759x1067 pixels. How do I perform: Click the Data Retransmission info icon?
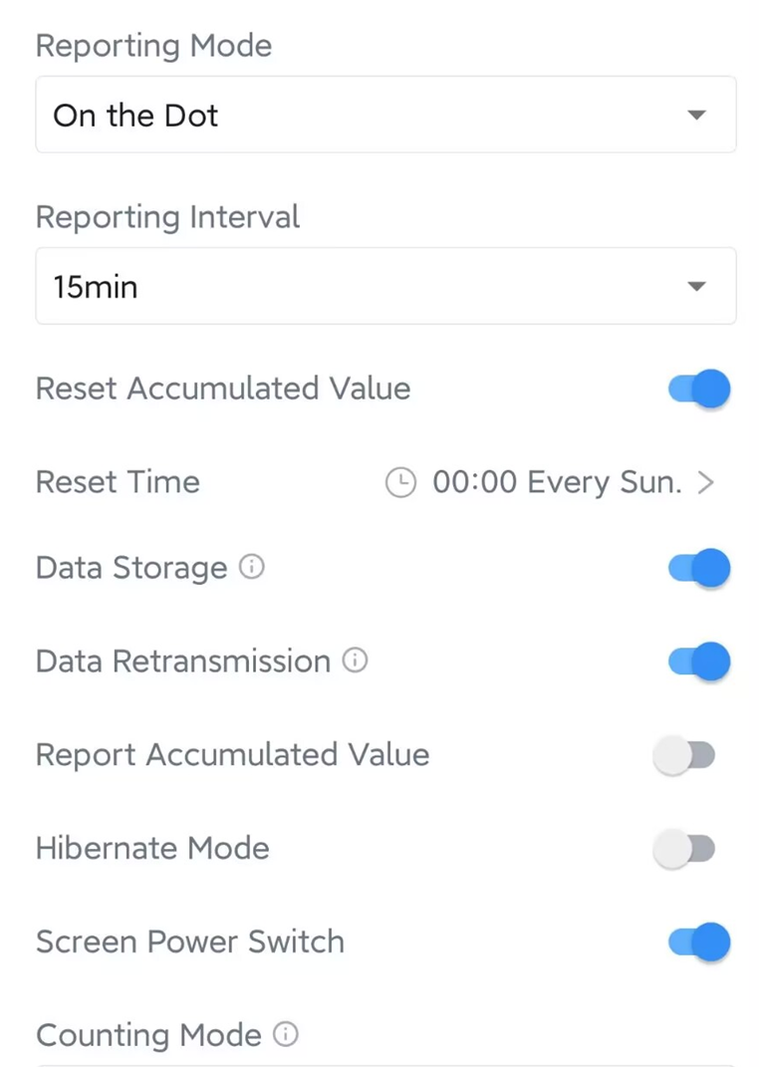point(355,661)
